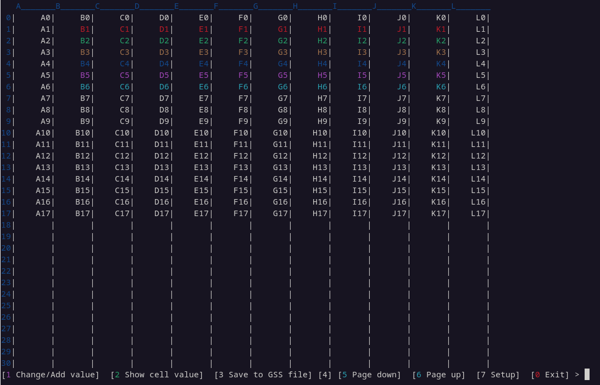The height and width of the screenshot is (385, 600).
Task: Click row number 10 header
Action: pyautogui.click(x=6, y=133)
